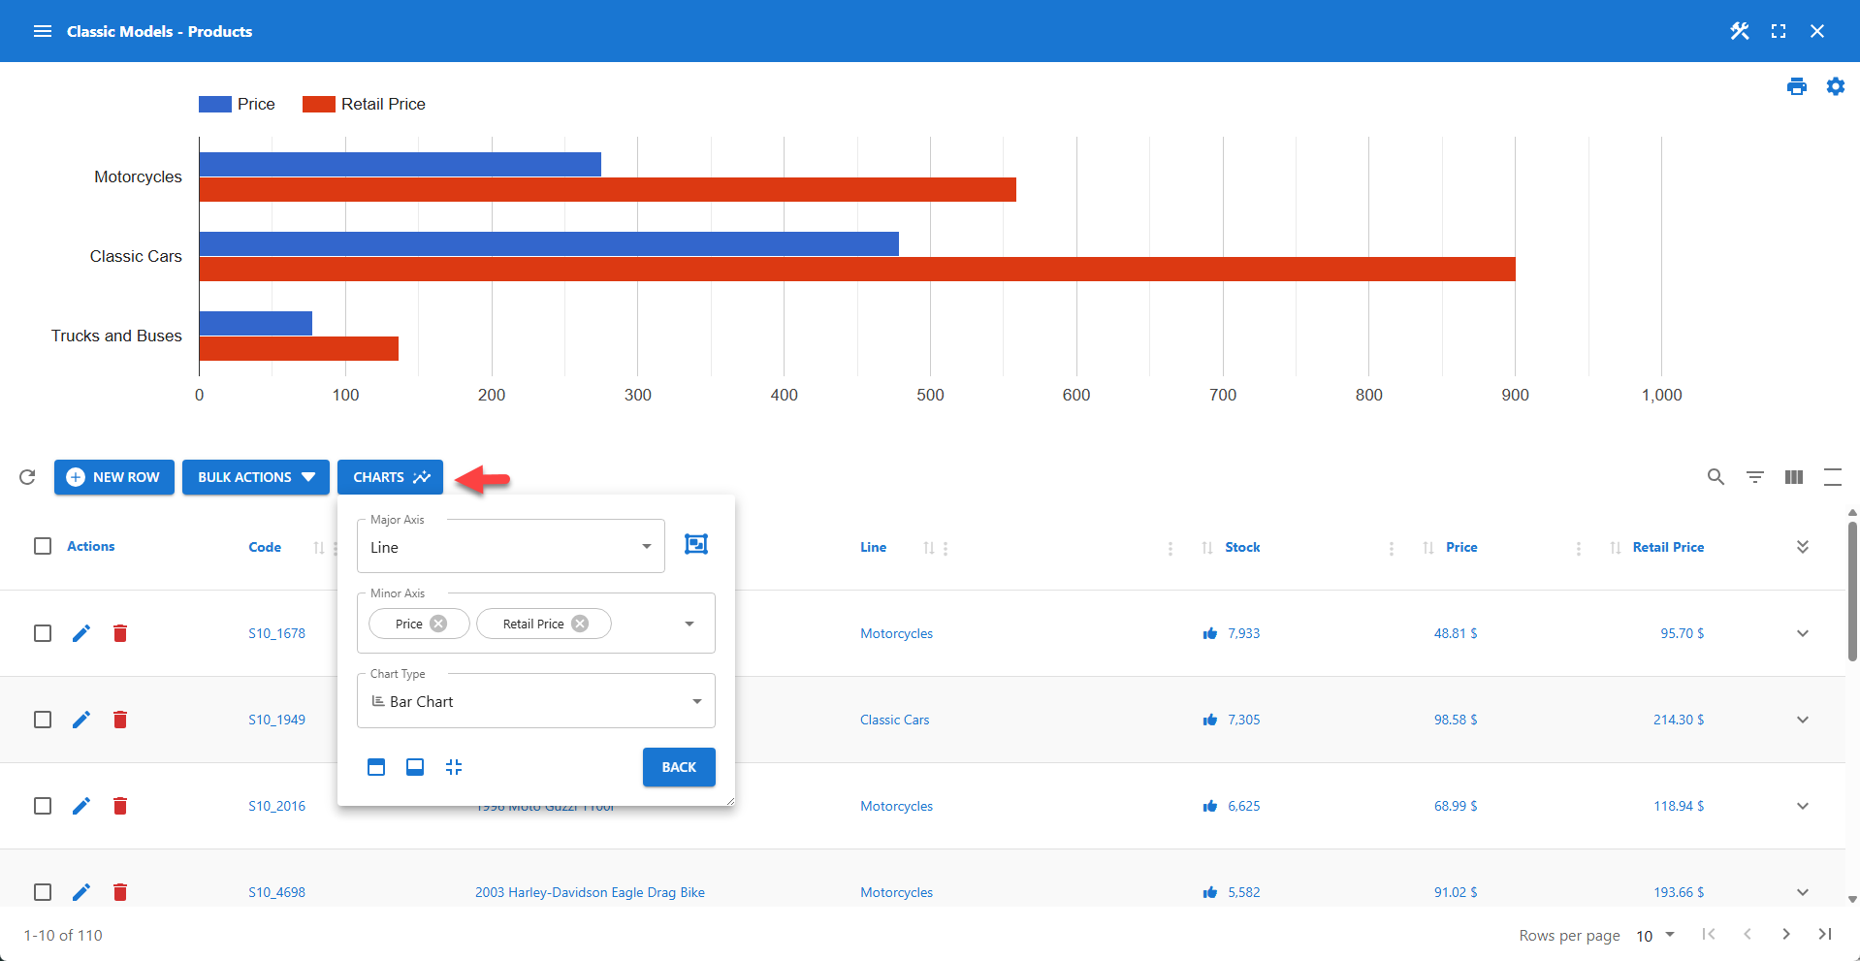Open the navigation hamburger menu
This screenshot has height=961, width=1860.
click(42, 31)
